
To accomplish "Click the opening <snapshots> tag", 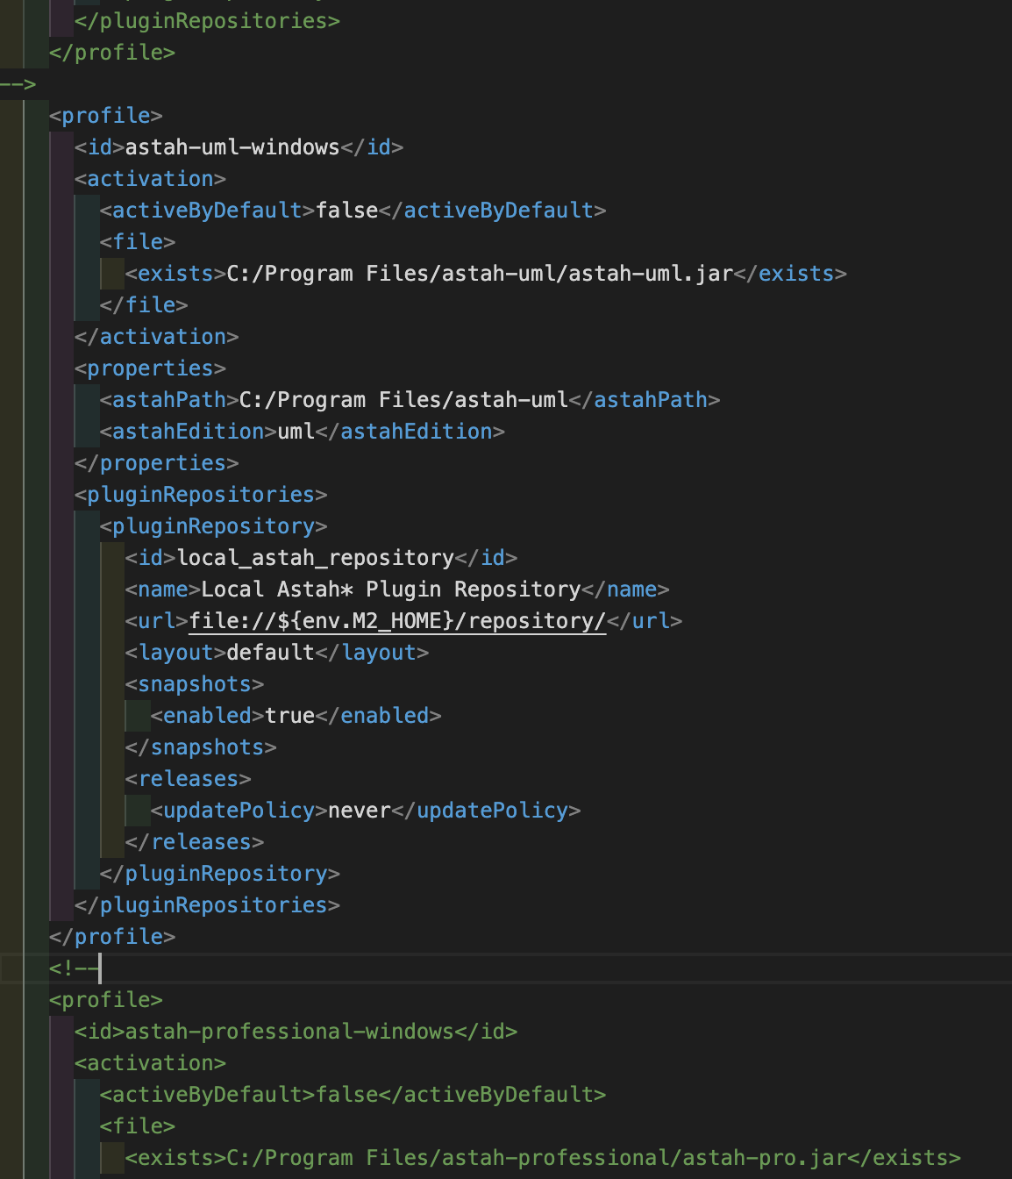I will click(x=195, y=683).
